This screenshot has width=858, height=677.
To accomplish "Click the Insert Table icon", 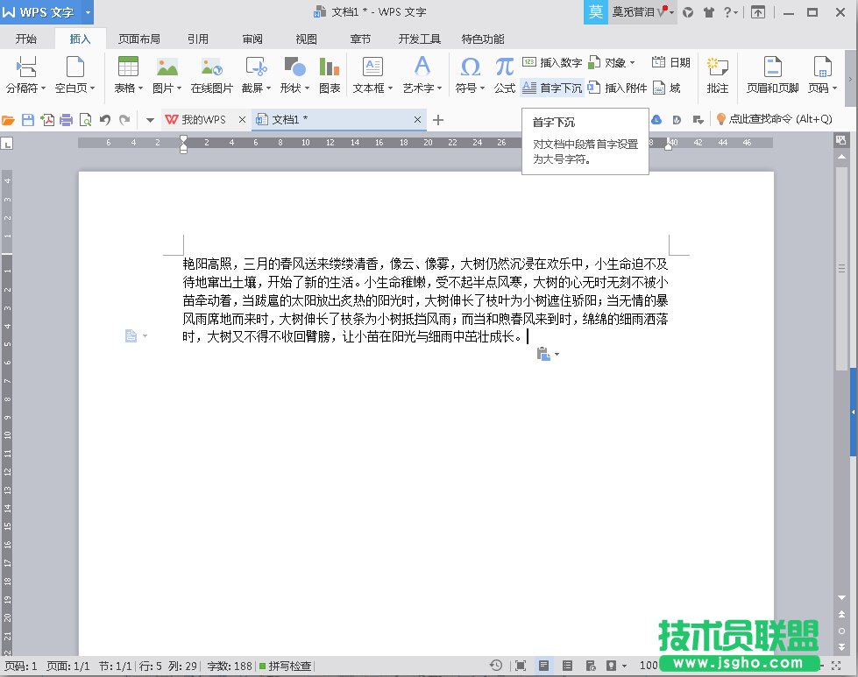I will 128,67.
